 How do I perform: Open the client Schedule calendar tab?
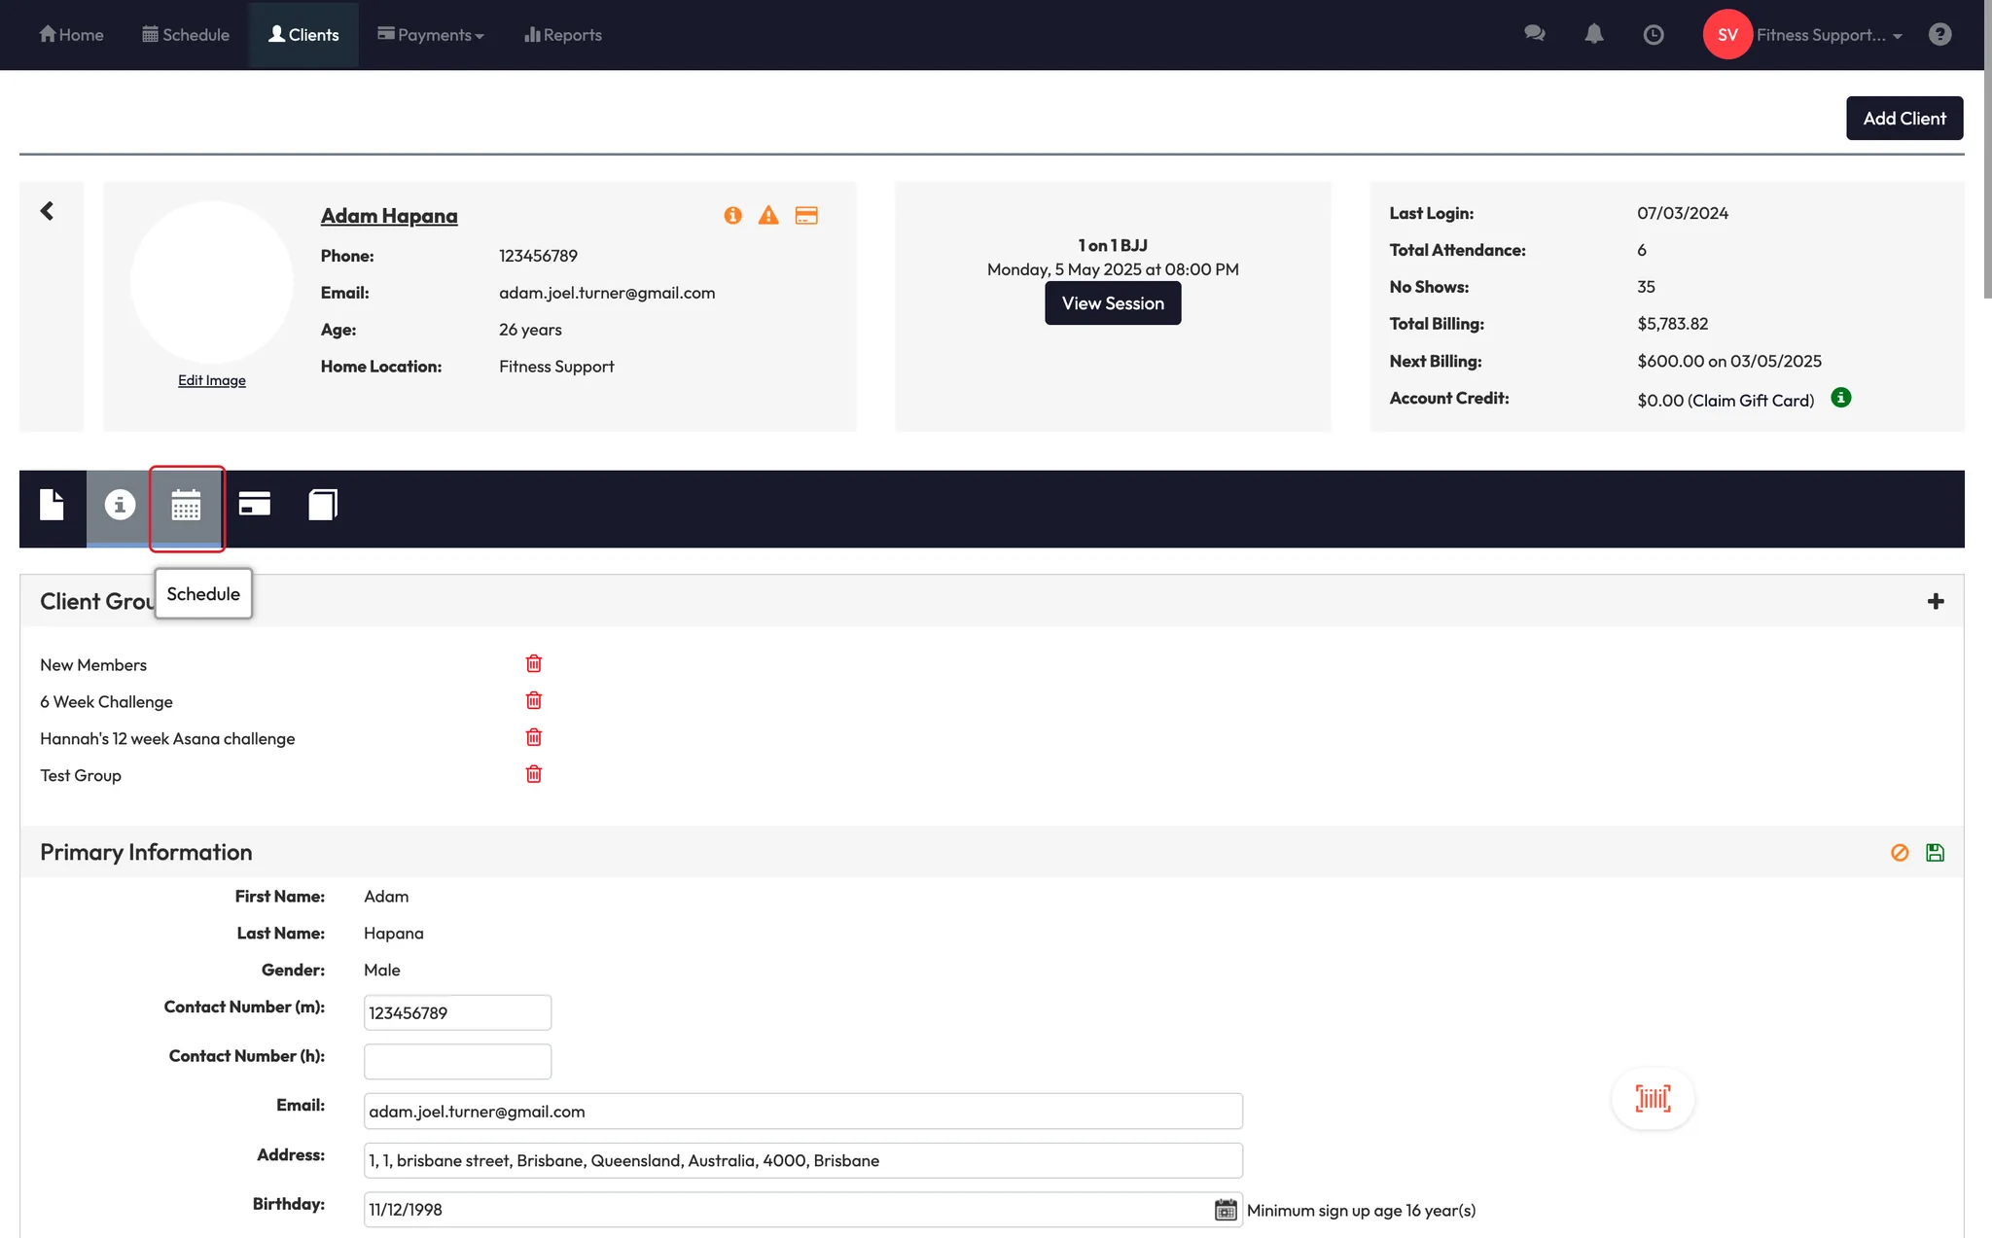186,506
